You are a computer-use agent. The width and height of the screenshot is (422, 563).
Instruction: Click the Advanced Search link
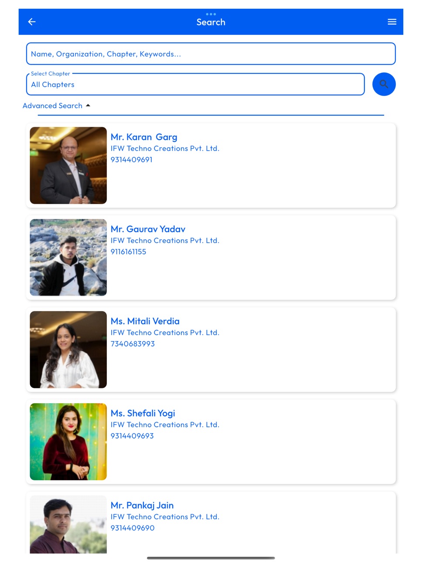tap(52, 106)
